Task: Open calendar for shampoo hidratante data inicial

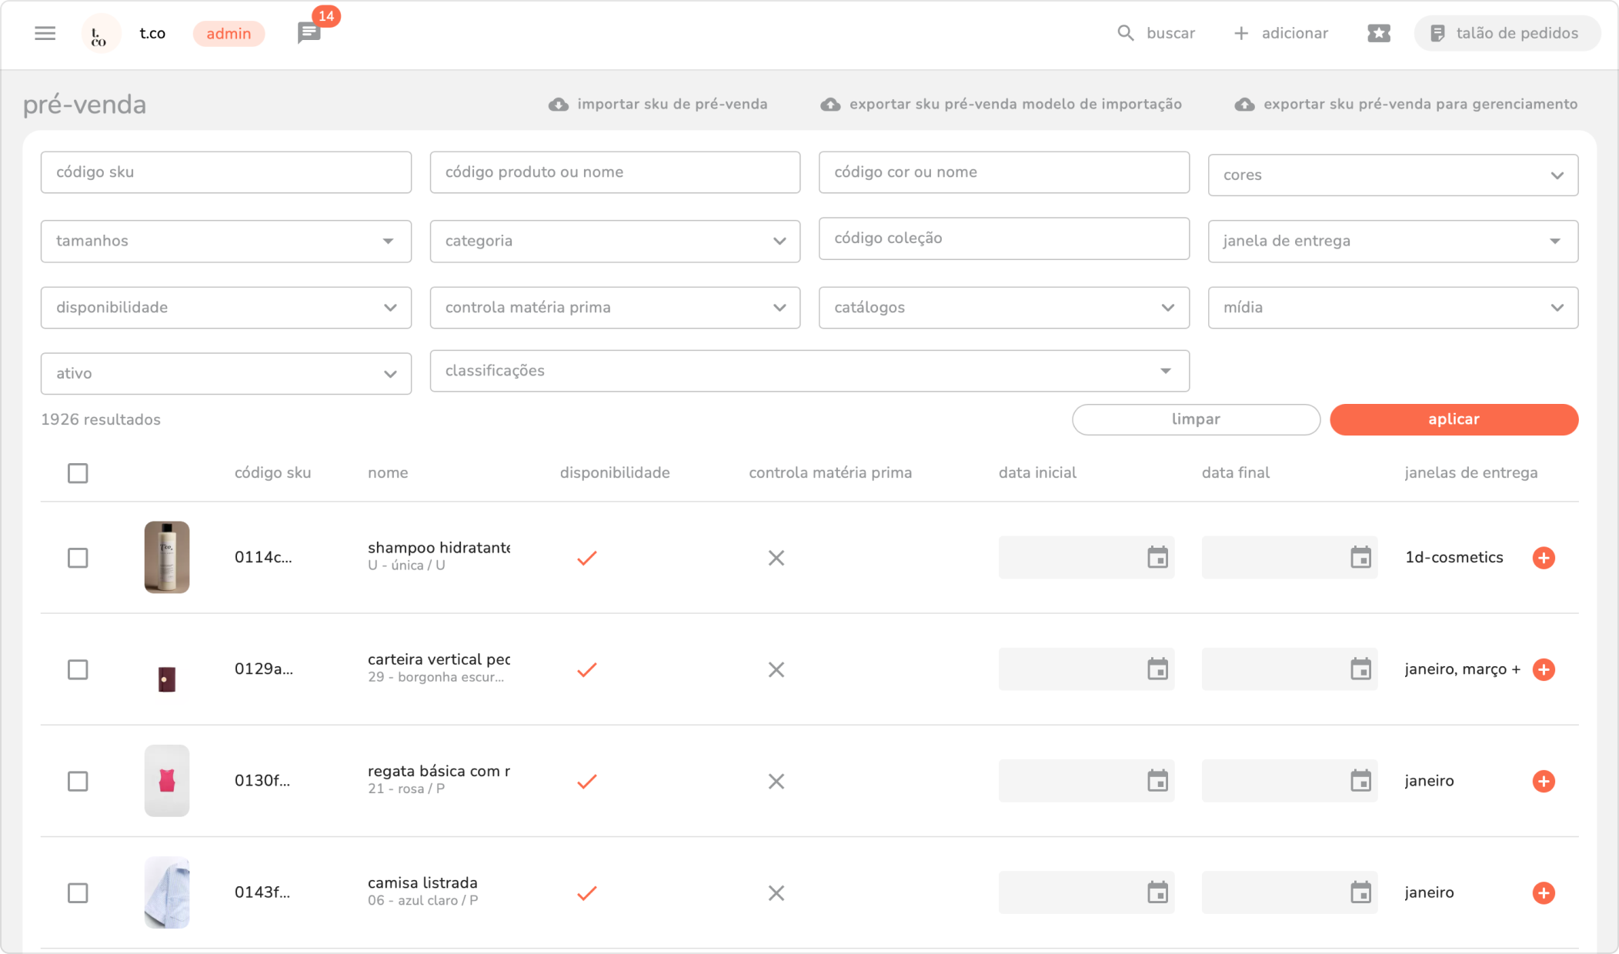Action: point(1157,558)
